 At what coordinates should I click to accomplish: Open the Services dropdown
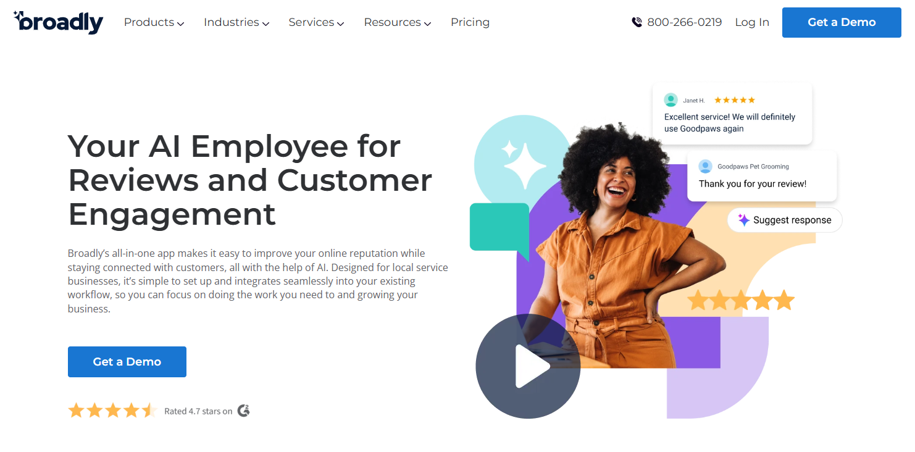click(x=316, y=22)
